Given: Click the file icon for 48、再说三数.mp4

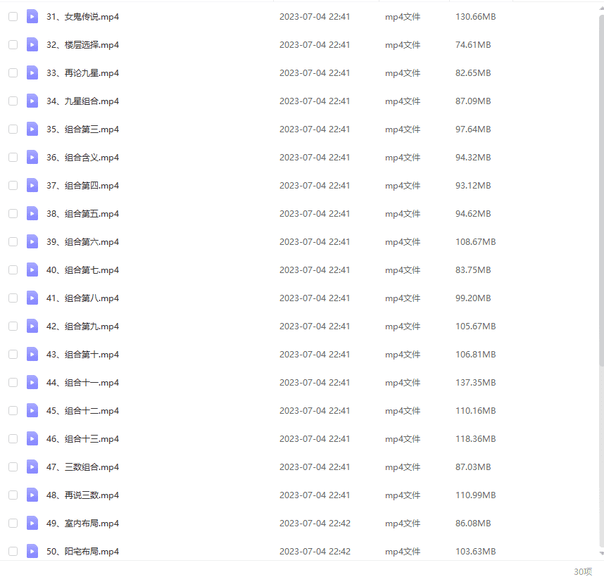Looking at the screenshot, I should tap(32, 495).
